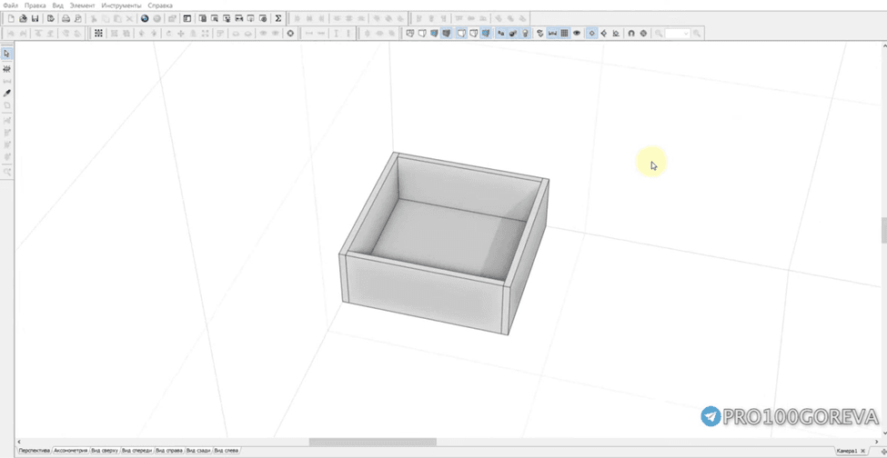Click the angle snap icon left of magnet
The image size is (887, 458).
tap(616, 34)
